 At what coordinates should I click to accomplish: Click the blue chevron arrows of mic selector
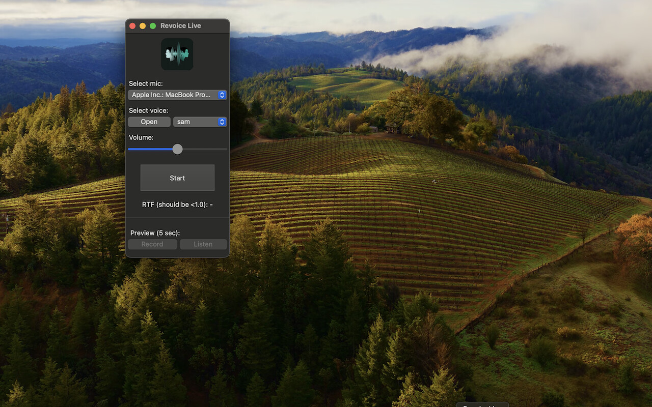point(222,95)
